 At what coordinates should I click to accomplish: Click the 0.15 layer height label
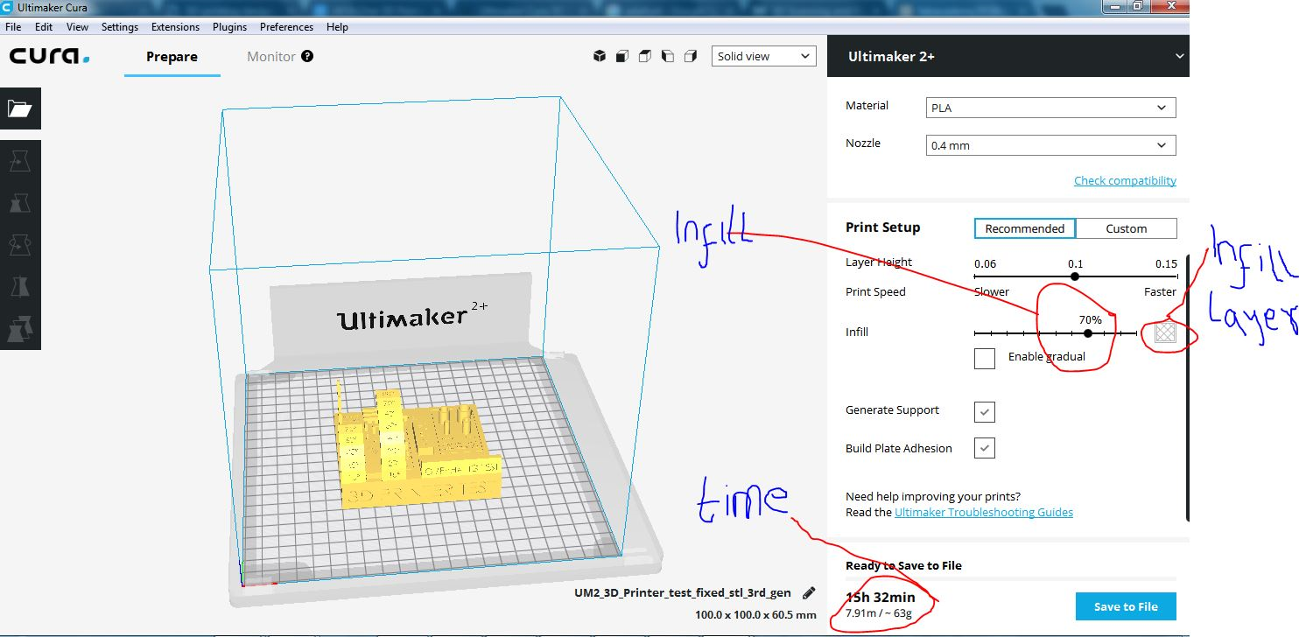(x=1166, y=264)
